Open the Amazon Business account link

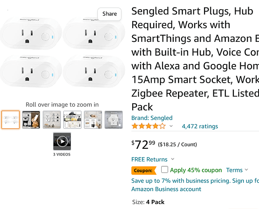click(166, 189)
